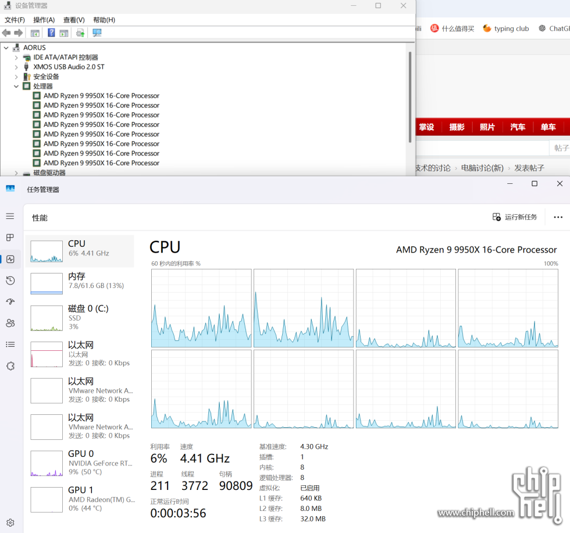Toggle the console tree toolbar icon
570x533 pixels.
[35, 33]
